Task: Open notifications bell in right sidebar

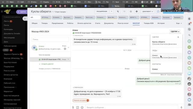Action: [189, 24]
